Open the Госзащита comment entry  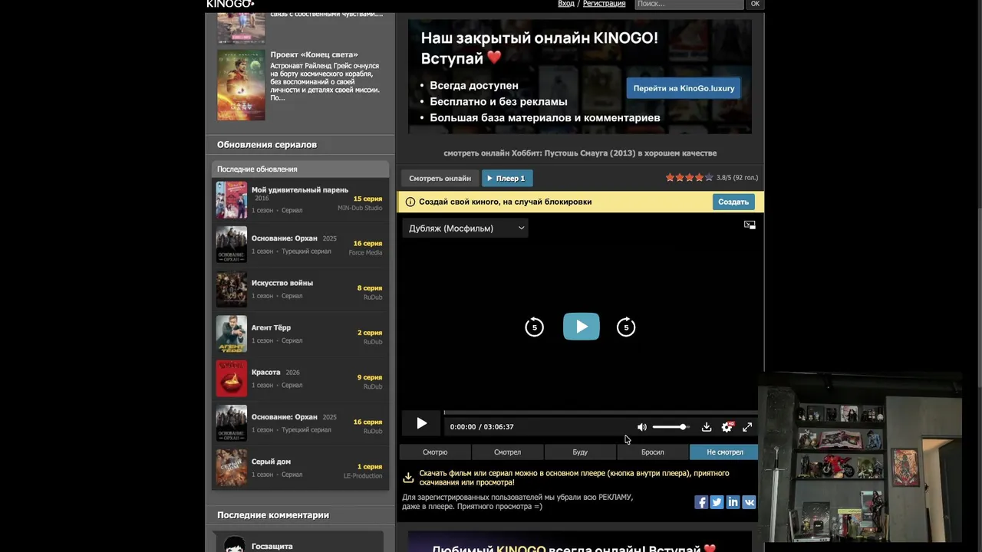tap(272, 547)
